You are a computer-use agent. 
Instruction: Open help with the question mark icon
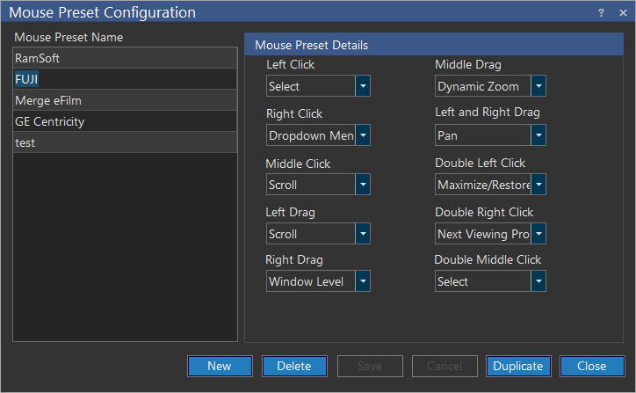602,12
